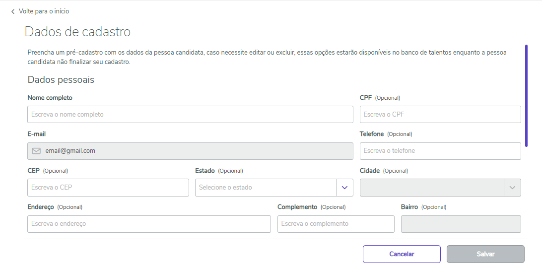Click the Complemento input field
The height and width of the screenshot is (265, 542).
click(336, 224)
